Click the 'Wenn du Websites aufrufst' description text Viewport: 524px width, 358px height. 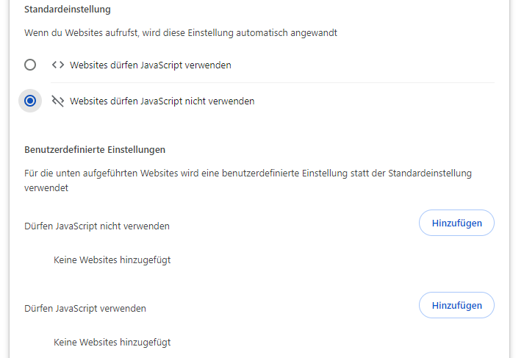click(x=181, y=33)
